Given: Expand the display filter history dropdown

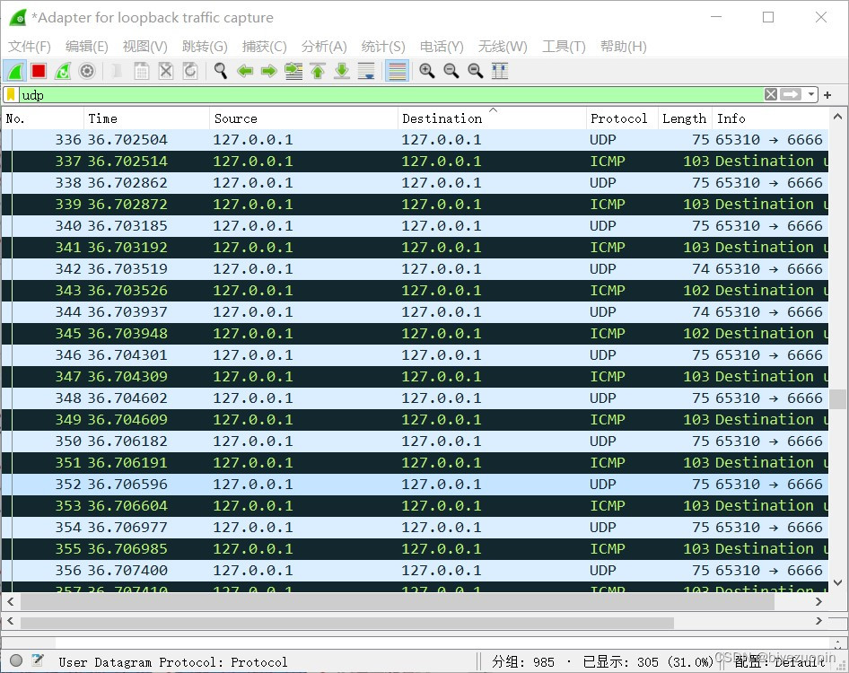Looking at the screenshot, I should click(811, 94).
